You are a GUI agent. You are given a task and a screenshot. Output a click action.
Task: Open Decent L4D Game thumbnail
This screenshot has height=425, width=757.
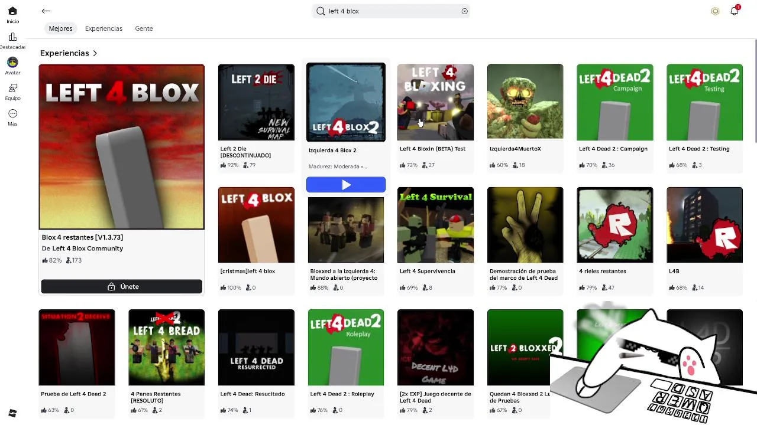pos(435,347)
